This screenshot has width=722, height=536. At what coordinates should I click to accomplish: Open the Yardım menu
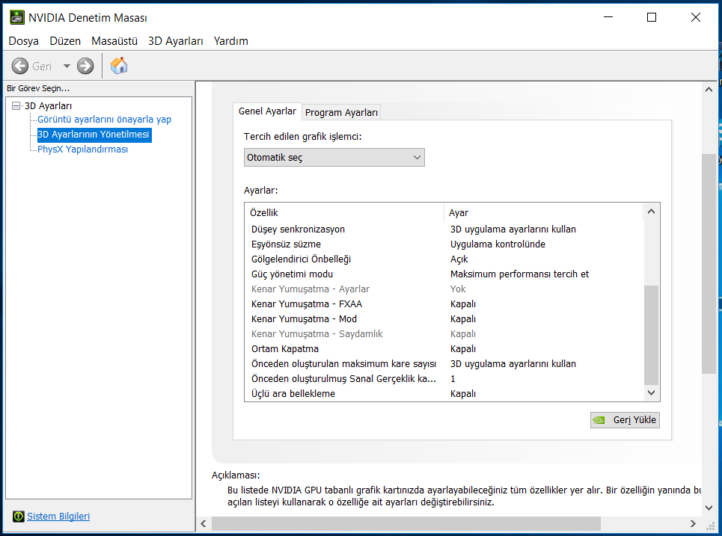point(230,41)
